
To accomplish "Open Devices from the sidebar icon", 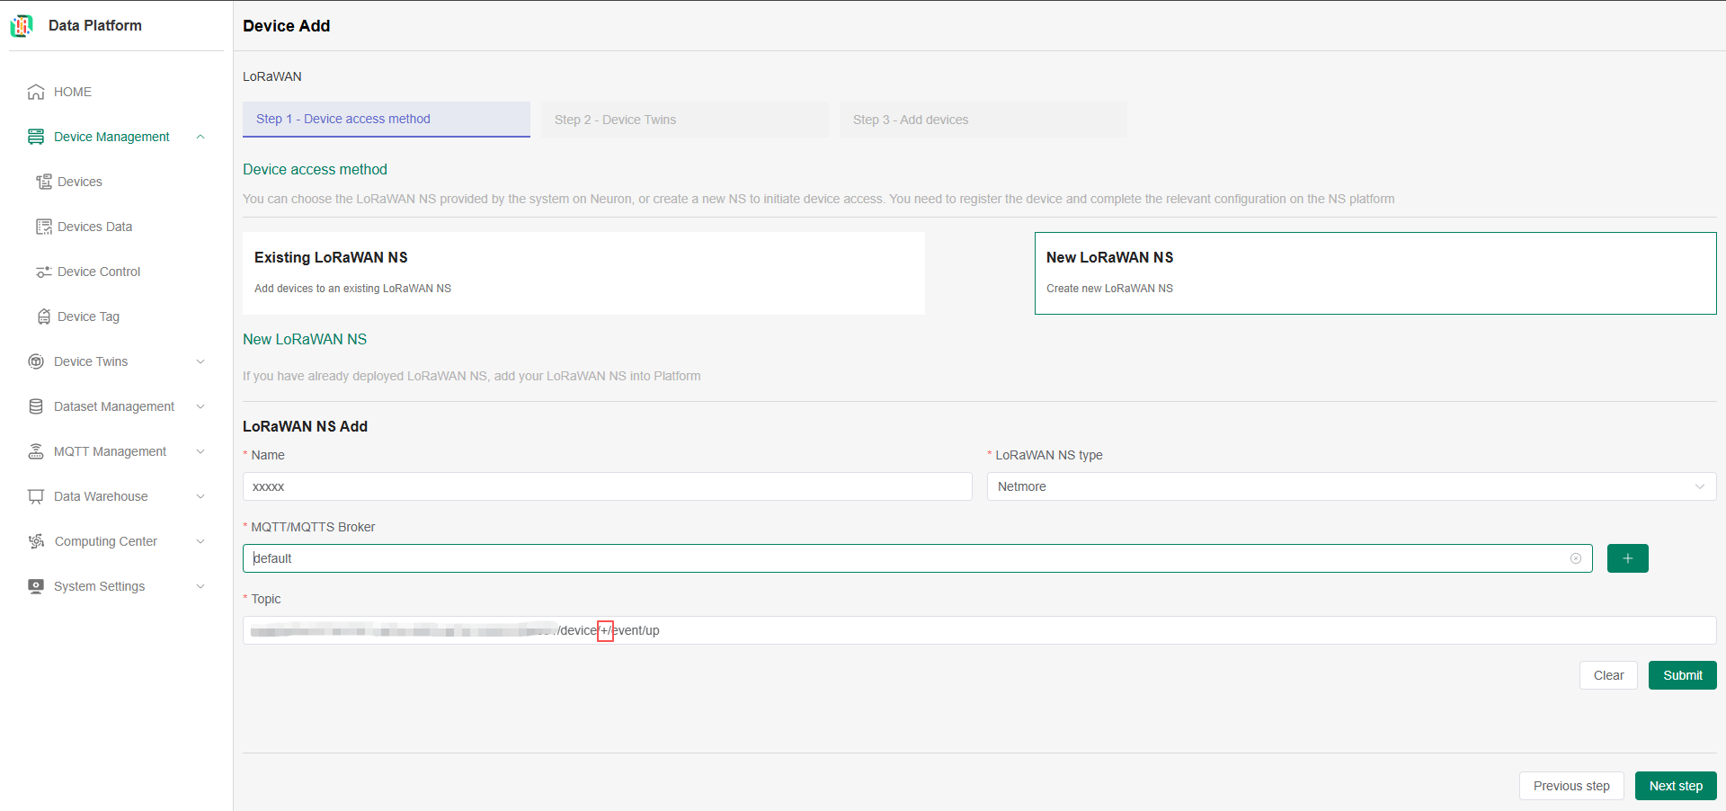I will tap(43, 182).
